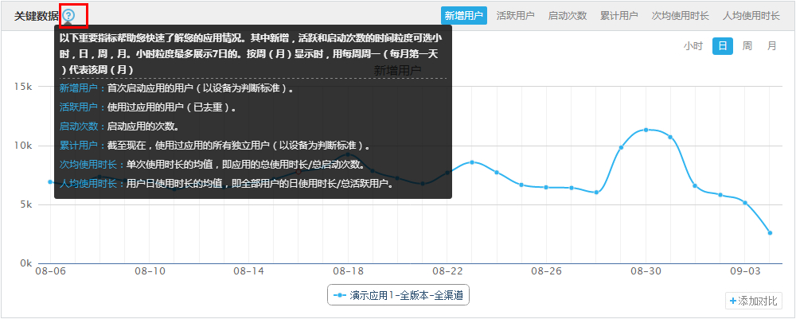This screenshot has height=319, width=796.
Task: Toggle the 演示应用1-全版本-全渠道 legend series
Action: (x=398, y=295)
